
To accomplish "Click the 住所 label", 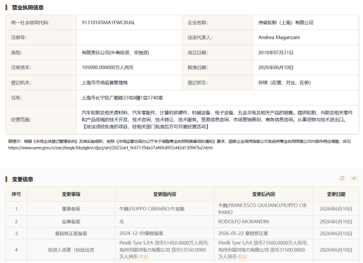I will [16, 98].
